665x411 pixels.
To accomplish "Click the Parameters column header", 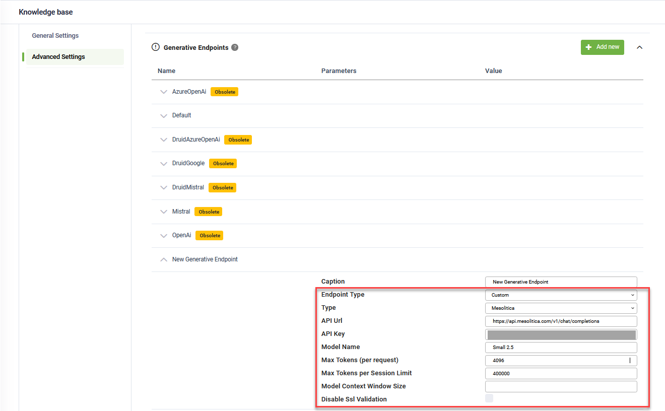I will pyautogui.click(x=339, y=71).
